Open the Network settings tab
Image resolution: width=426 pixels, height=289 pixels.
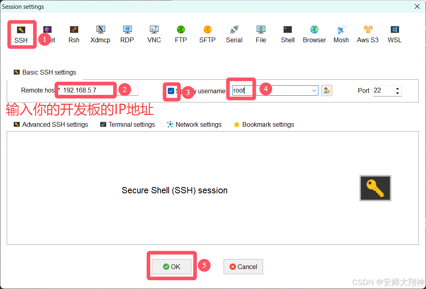coord(194,124)
